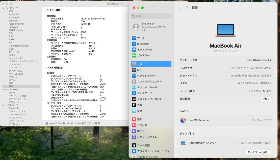
Task: Open the Network (ネットワーク) globe icon
Action: click(x=134, y=50)
